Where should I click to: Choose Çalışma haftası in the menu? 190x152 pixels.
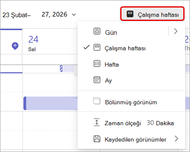[131, 48]
